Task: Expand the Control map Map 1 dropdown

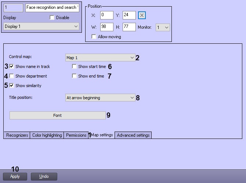Action: (100, 58)
